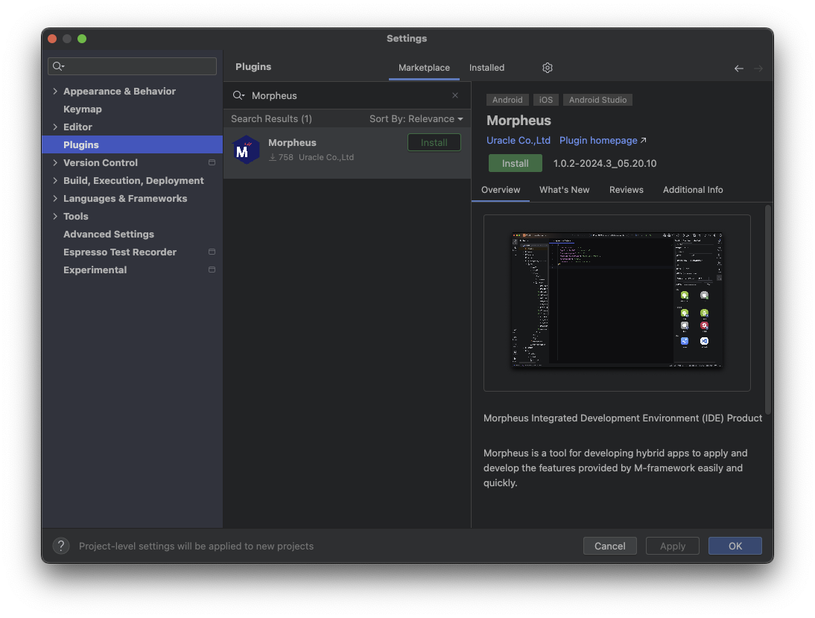Open plugin search options magnifier icon
This screenshot has height=618, width=815.
coord(238,95)
